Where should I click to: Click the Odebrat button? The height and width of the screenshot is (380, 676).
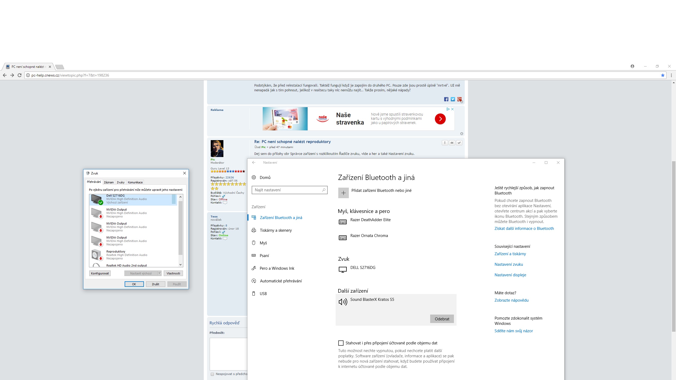(x=442, y=319)
